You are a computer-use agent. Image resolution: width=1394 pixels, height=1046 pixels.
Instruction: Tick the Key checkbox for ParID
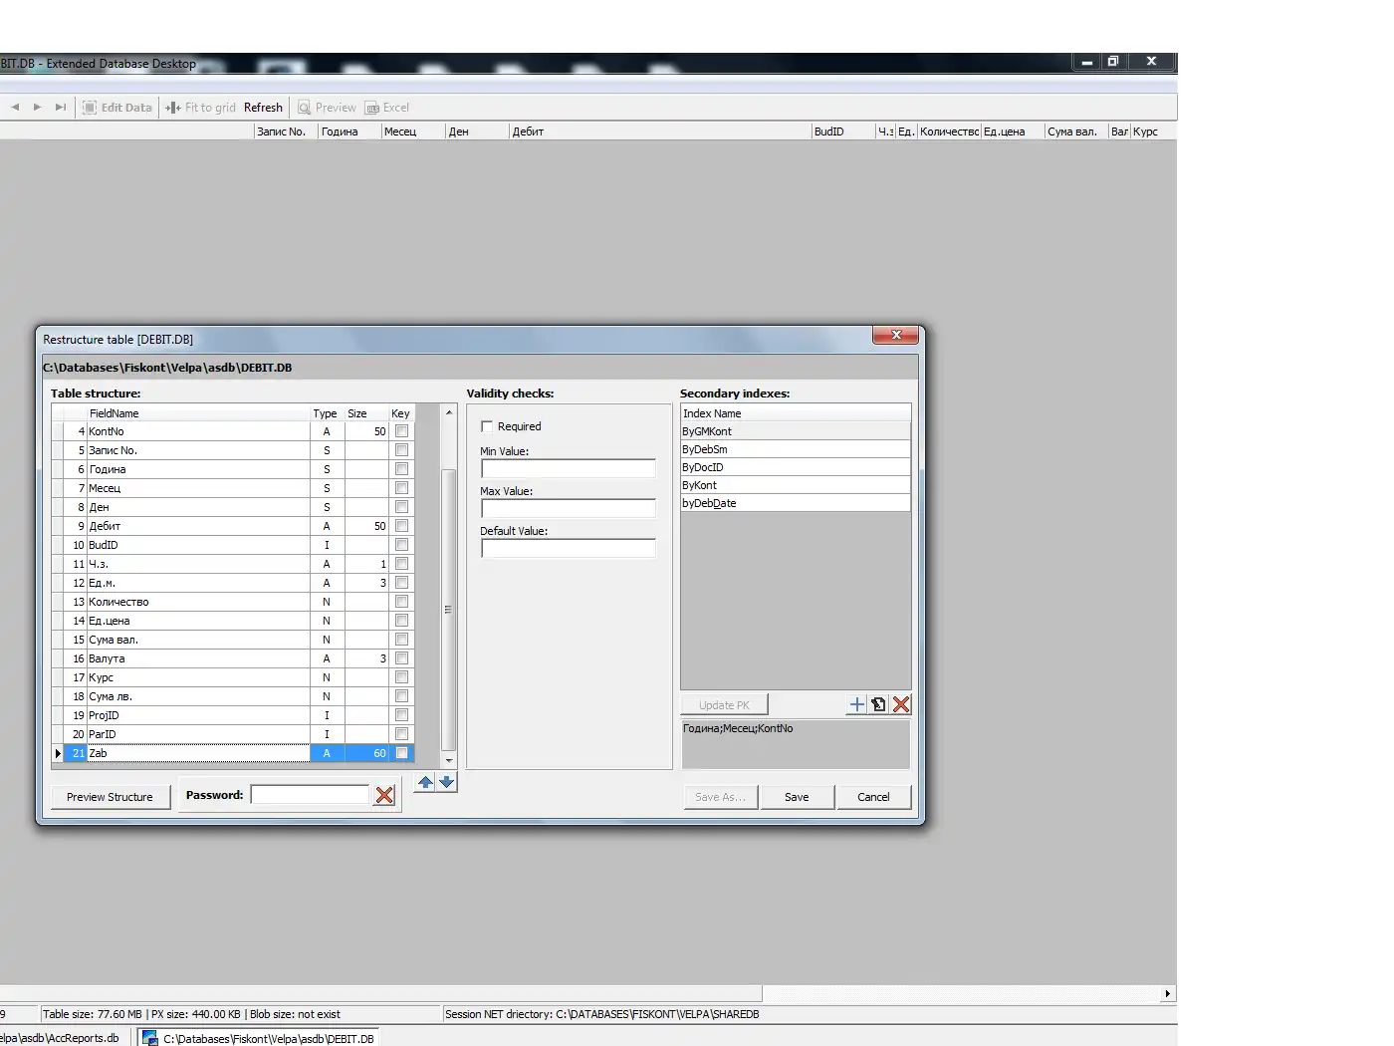[x=401, y=734]
